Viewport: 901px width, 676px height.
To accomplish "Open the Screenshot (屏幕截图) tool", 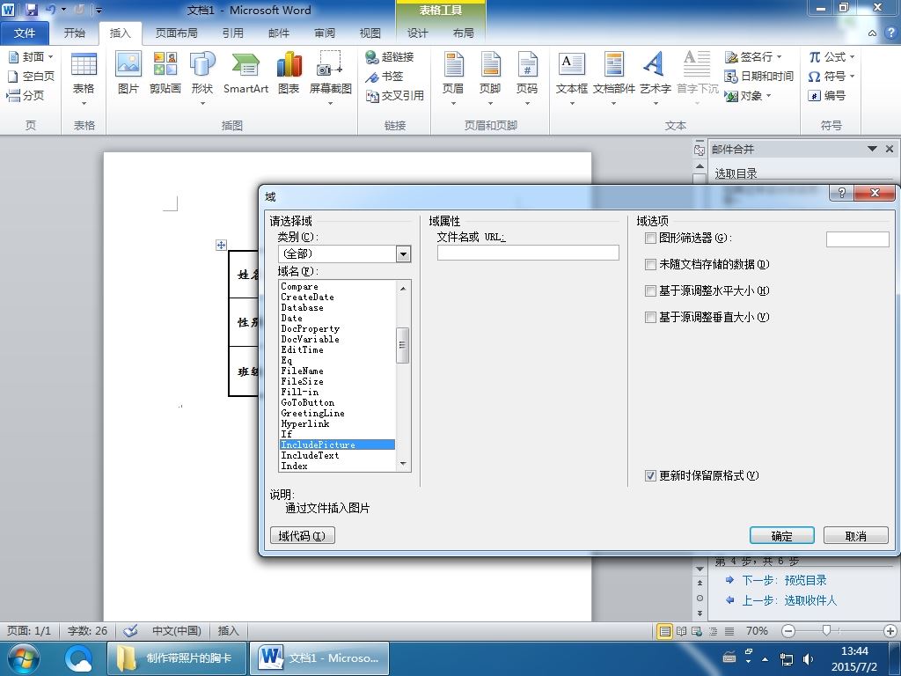I will point(331,77).
